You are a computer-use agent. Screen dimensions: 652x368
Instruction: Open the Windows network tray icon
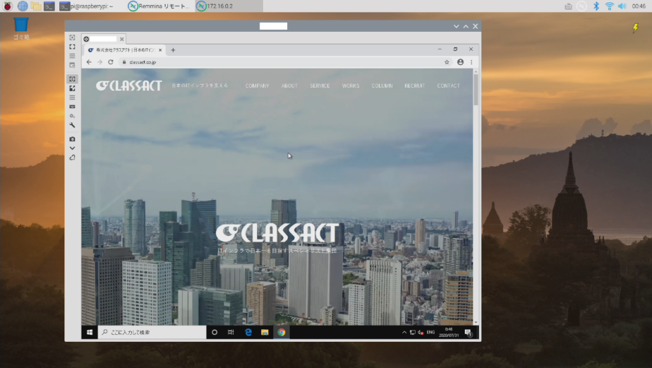pyautogui.click(x=413, y=332)
